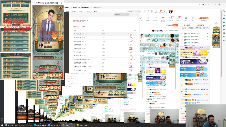Add the highlighted first song via its circle icon

135,34
